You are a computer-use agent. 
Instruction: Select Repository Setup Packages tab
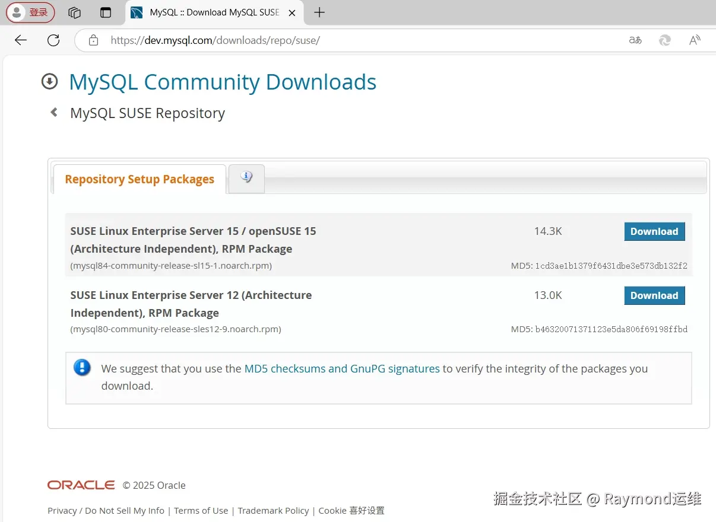[140, 179]
